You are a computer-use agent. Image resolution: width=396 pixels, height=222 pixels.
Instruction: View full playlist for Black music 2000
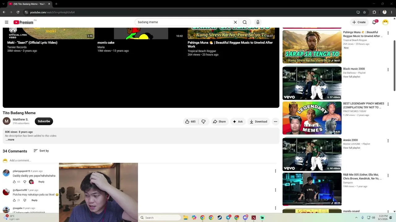click(x=351, y=77)
